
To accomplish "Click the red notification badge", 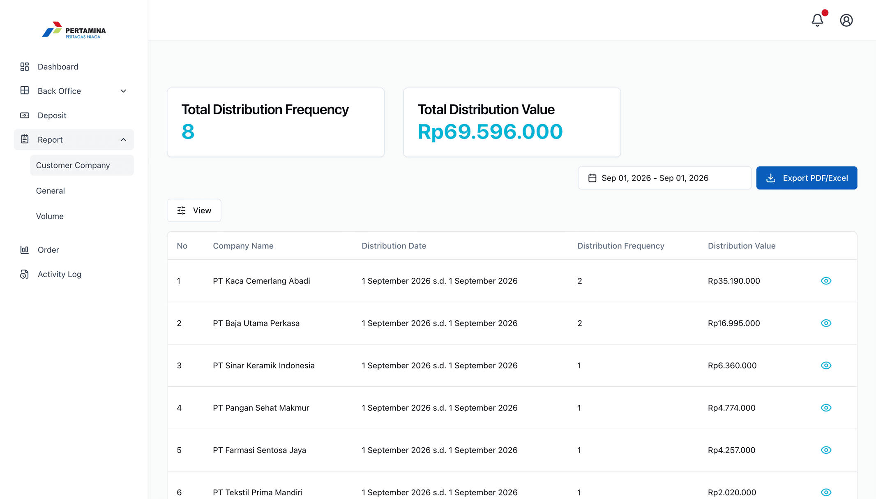I will (x=825, y=13).
